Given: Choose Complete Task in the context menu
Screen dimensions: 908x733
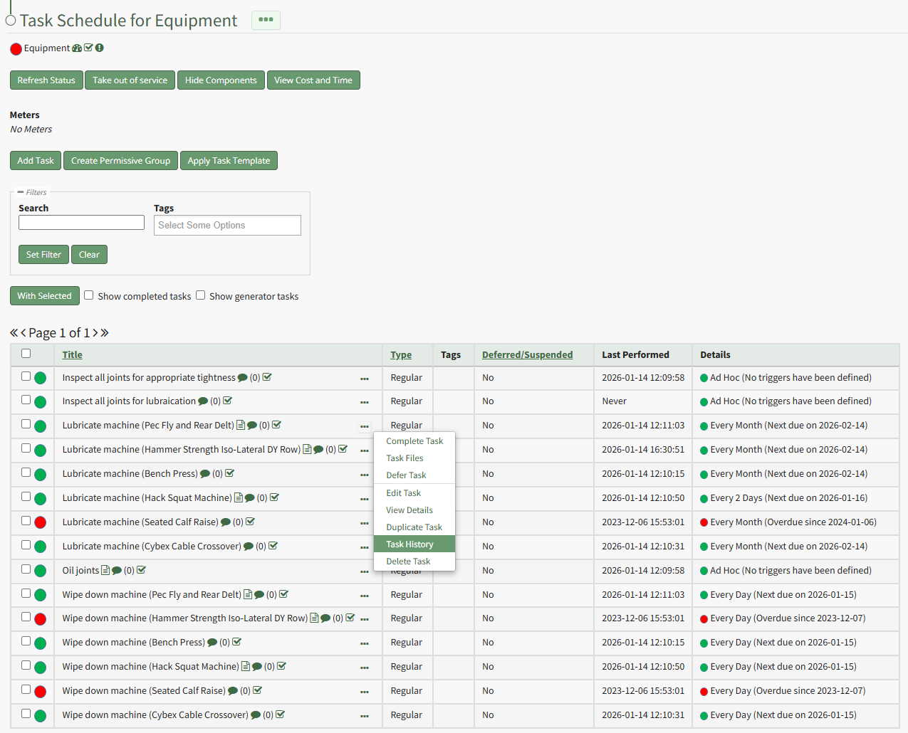Looking at the screenshot, I should tap(414, 441).
